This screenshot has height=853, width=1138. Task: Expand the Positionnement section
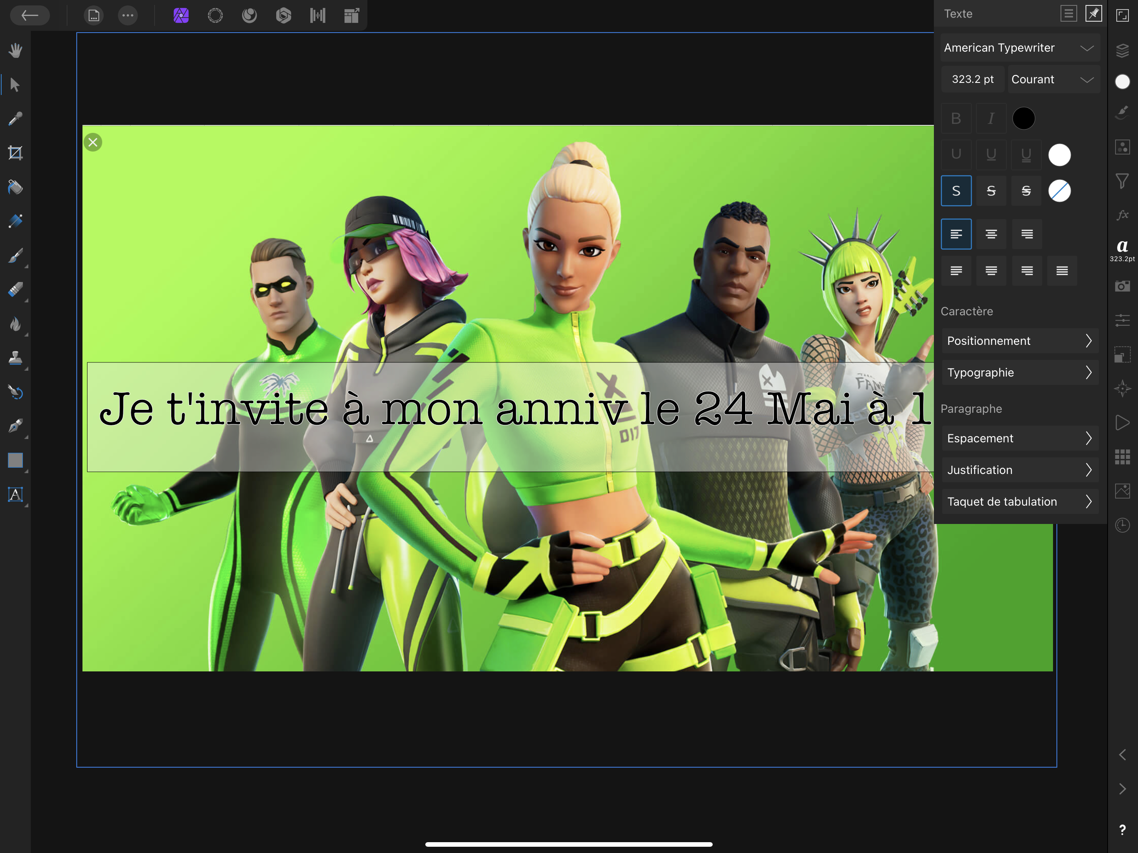[1020, 341]
